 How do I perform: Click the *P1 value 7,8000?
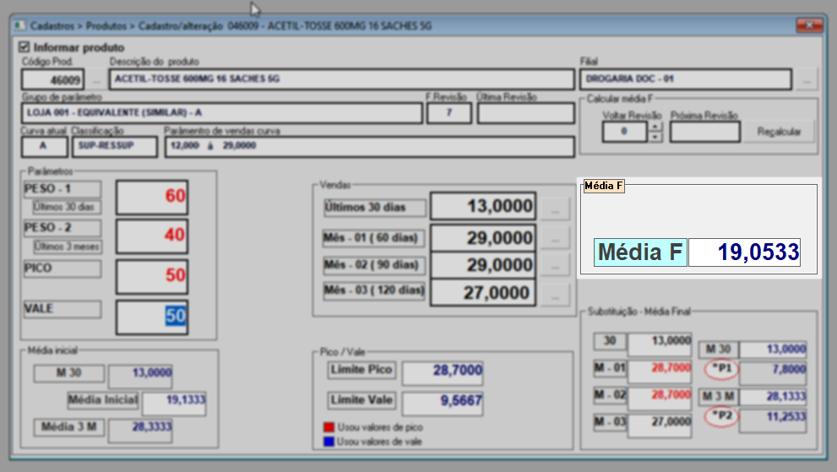pos(773,372)
